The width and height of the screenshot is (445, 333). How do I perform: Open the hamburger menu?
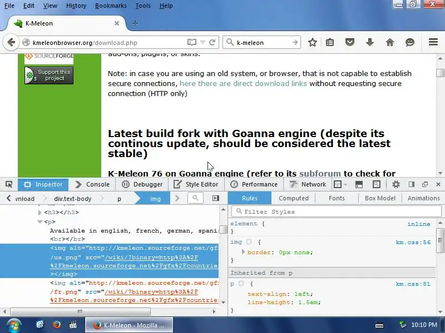point(433,42)
